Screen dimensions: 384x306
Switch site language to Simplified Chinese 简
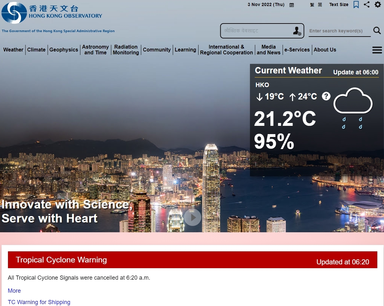click(320, 5)
